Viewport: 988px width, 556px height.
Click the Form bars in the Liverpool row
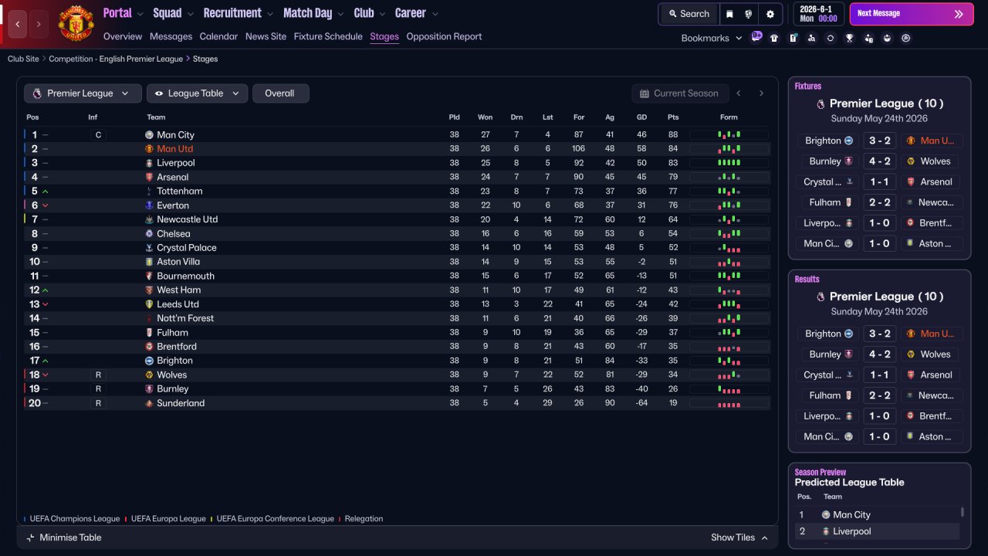[729, 163]
